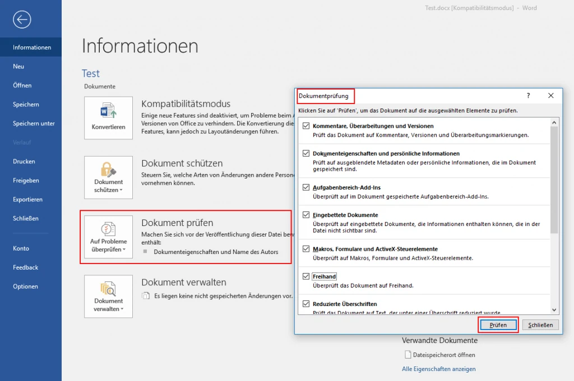Open the Konto page
Screen dimensions: 574x381
click(31, 248)
